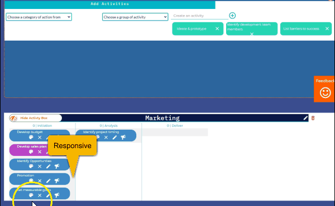Select the Analysis column header
335x206 pixels.
(x=108, y=126)
